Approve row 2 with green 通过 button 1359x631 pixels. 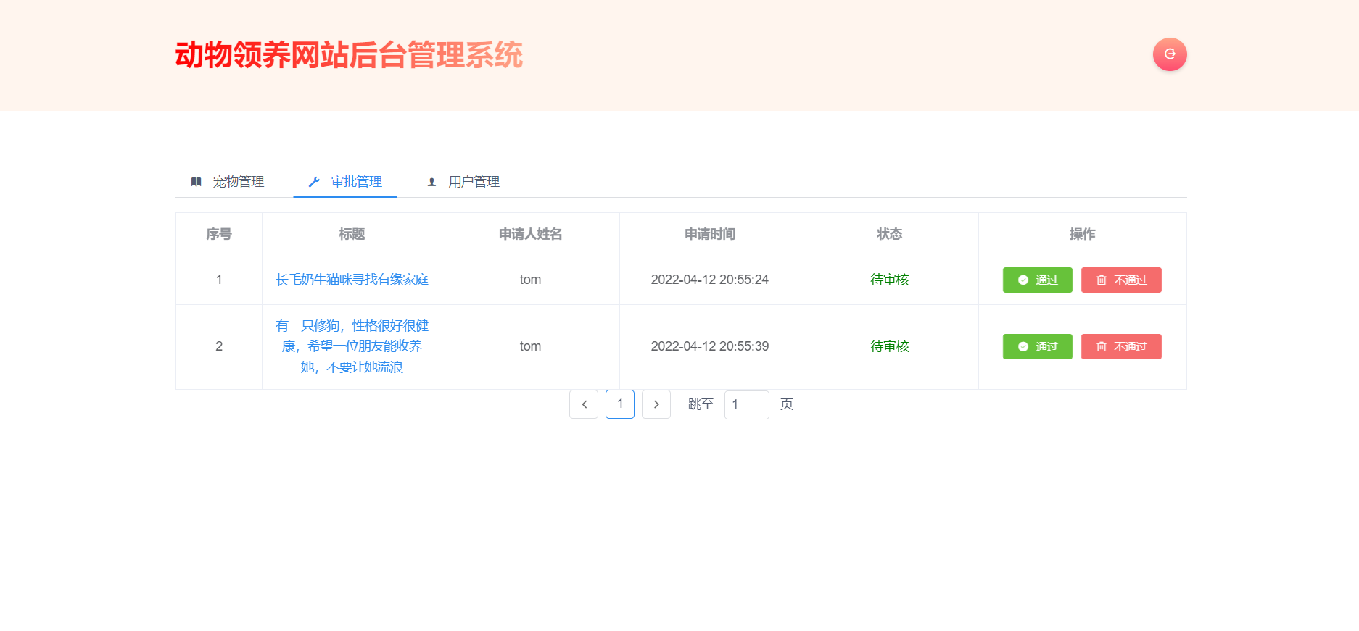(1037, 347)
